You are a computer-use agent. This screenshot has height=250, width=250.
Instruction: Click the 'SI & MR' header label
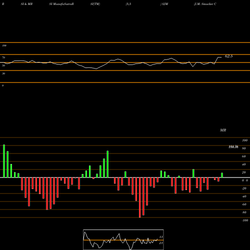[x=26, y=4]
